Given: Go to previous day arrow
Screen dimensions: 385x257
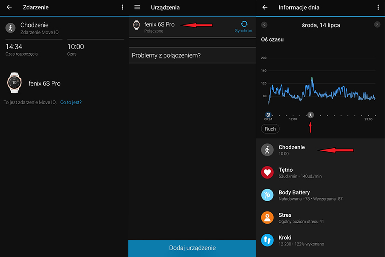Looking at the screenshot, I should click(x=264, y=24).
